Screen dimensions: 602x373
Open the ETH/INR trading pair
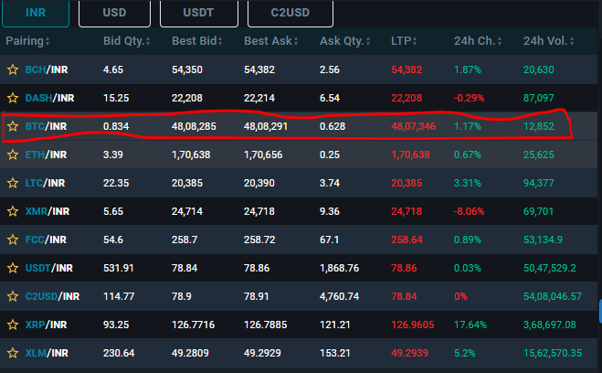coord(46,155)
